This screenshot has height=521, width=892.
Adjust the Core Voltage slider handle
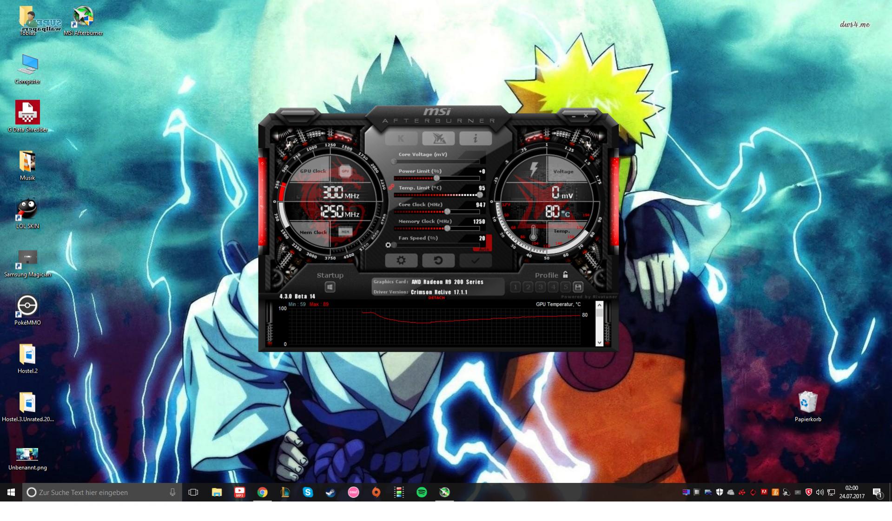tap(394, 161)
